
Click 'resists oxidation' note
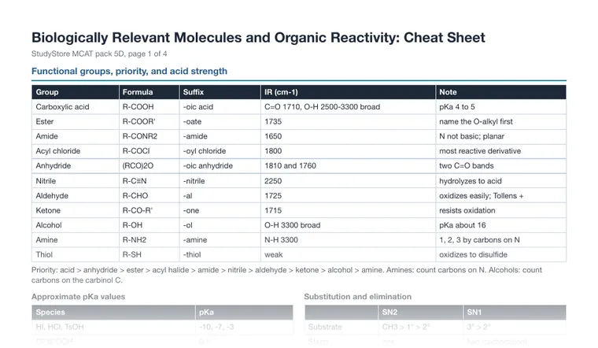(x=500, y=210)
